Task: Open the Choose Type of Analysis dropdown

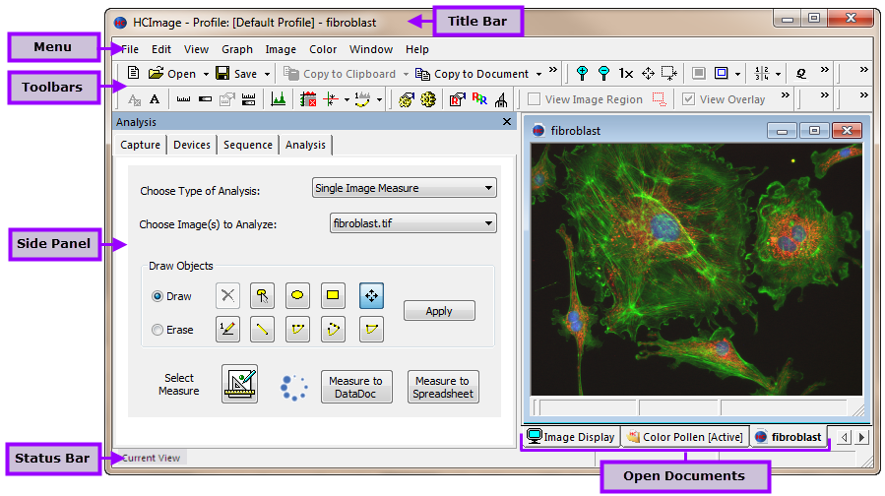Action: click(x=405, y=188)
